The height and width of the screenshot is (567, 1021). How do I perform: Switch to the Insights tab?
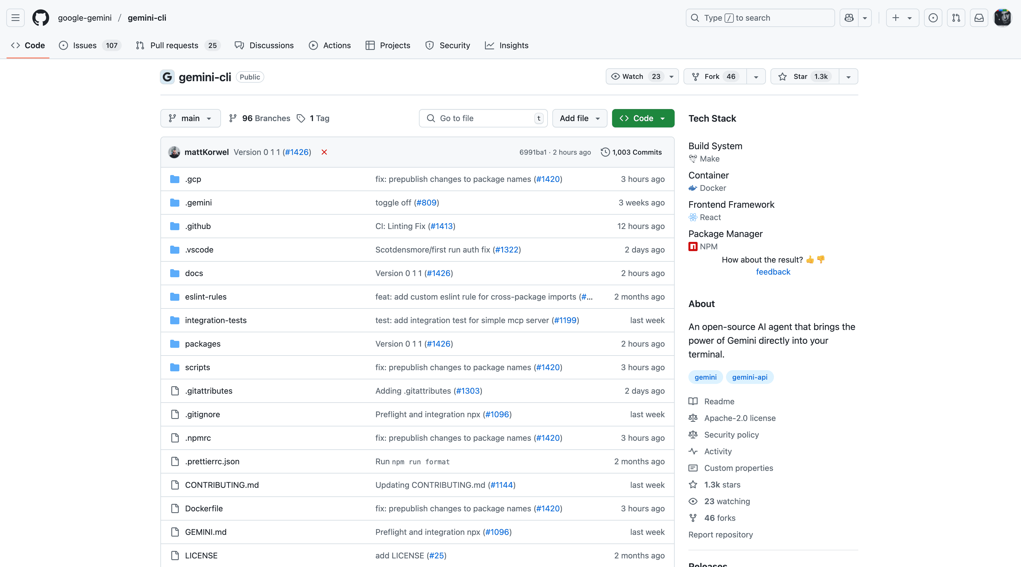pos(506,45)
